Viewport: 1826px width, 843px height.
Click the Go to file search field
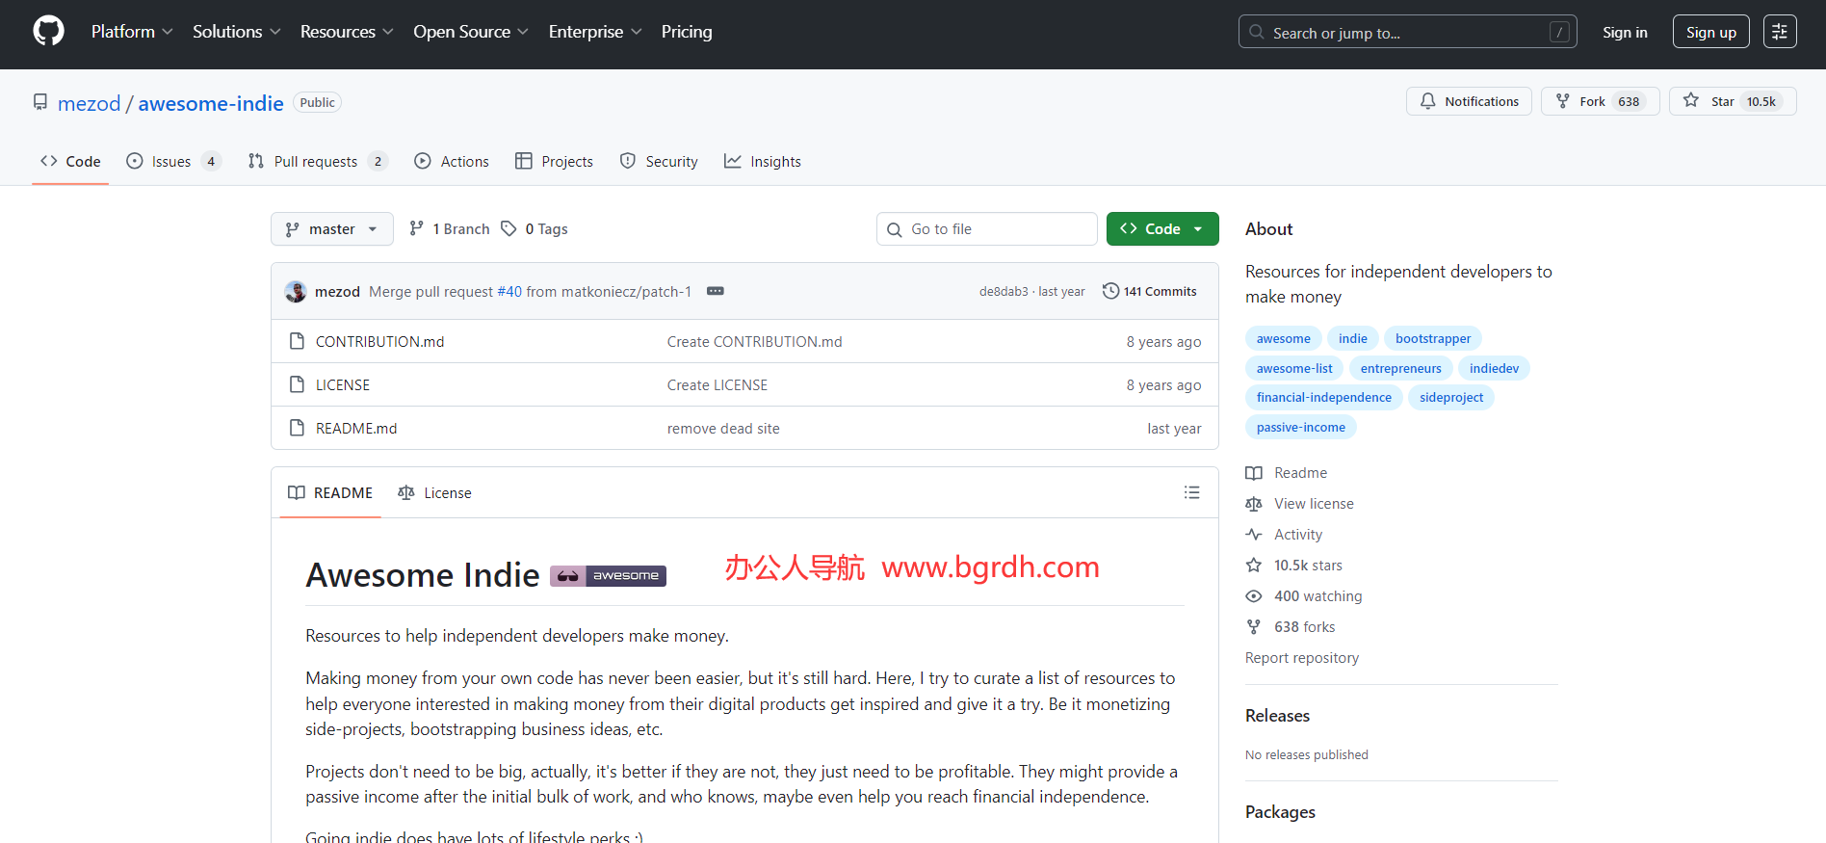(x=987, y=229)
